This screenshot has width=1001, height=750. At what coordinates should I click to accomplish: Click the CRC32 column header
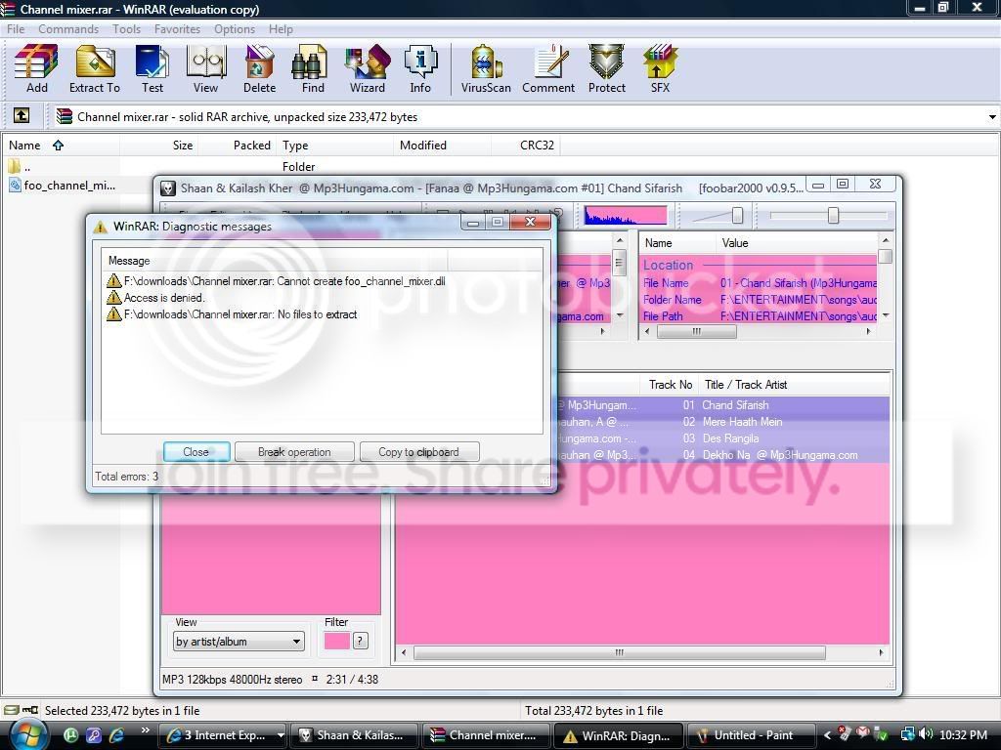coord(526,146)
